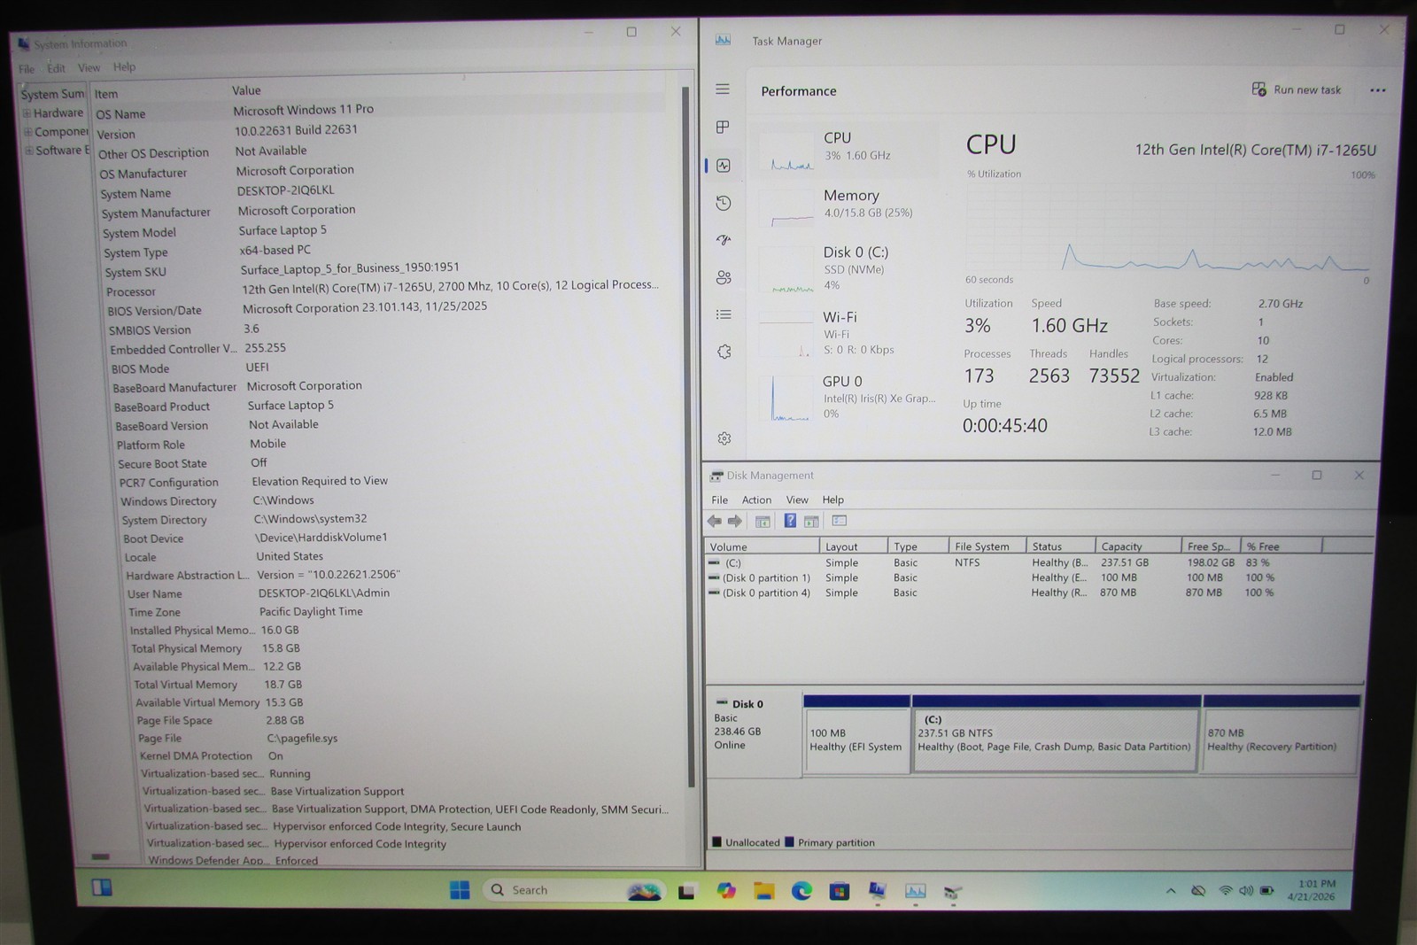Expand the Hardware Resources tree node
Viewport: 1417px width, 945px height.
[27, 113]
